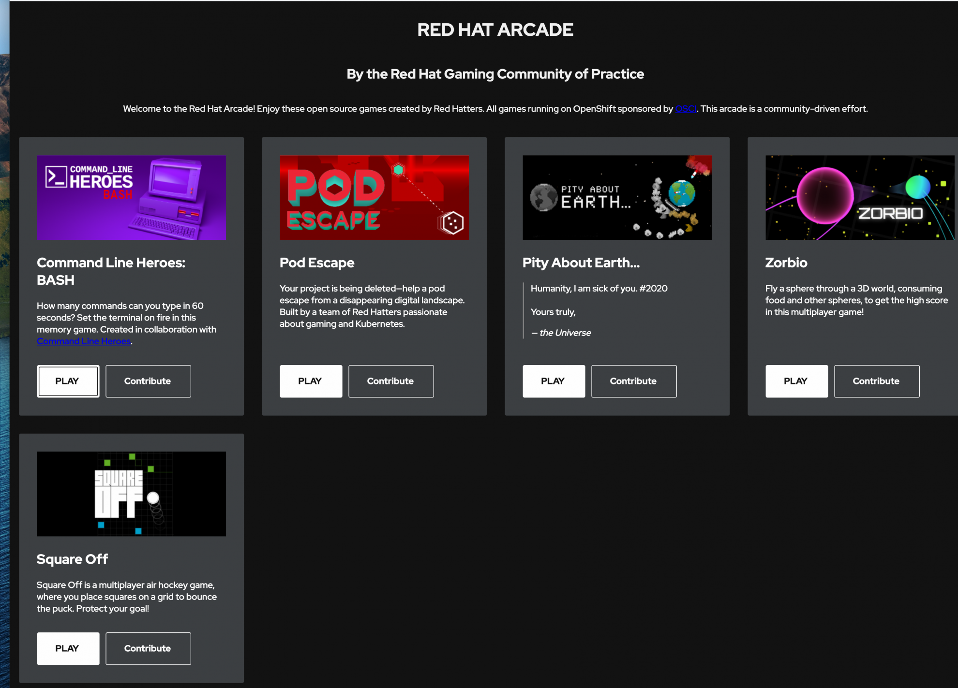Screen dimensions: 958x688
Task: Open the Command Line Heroes hyperlink
Action: click(x=84, y=341)
